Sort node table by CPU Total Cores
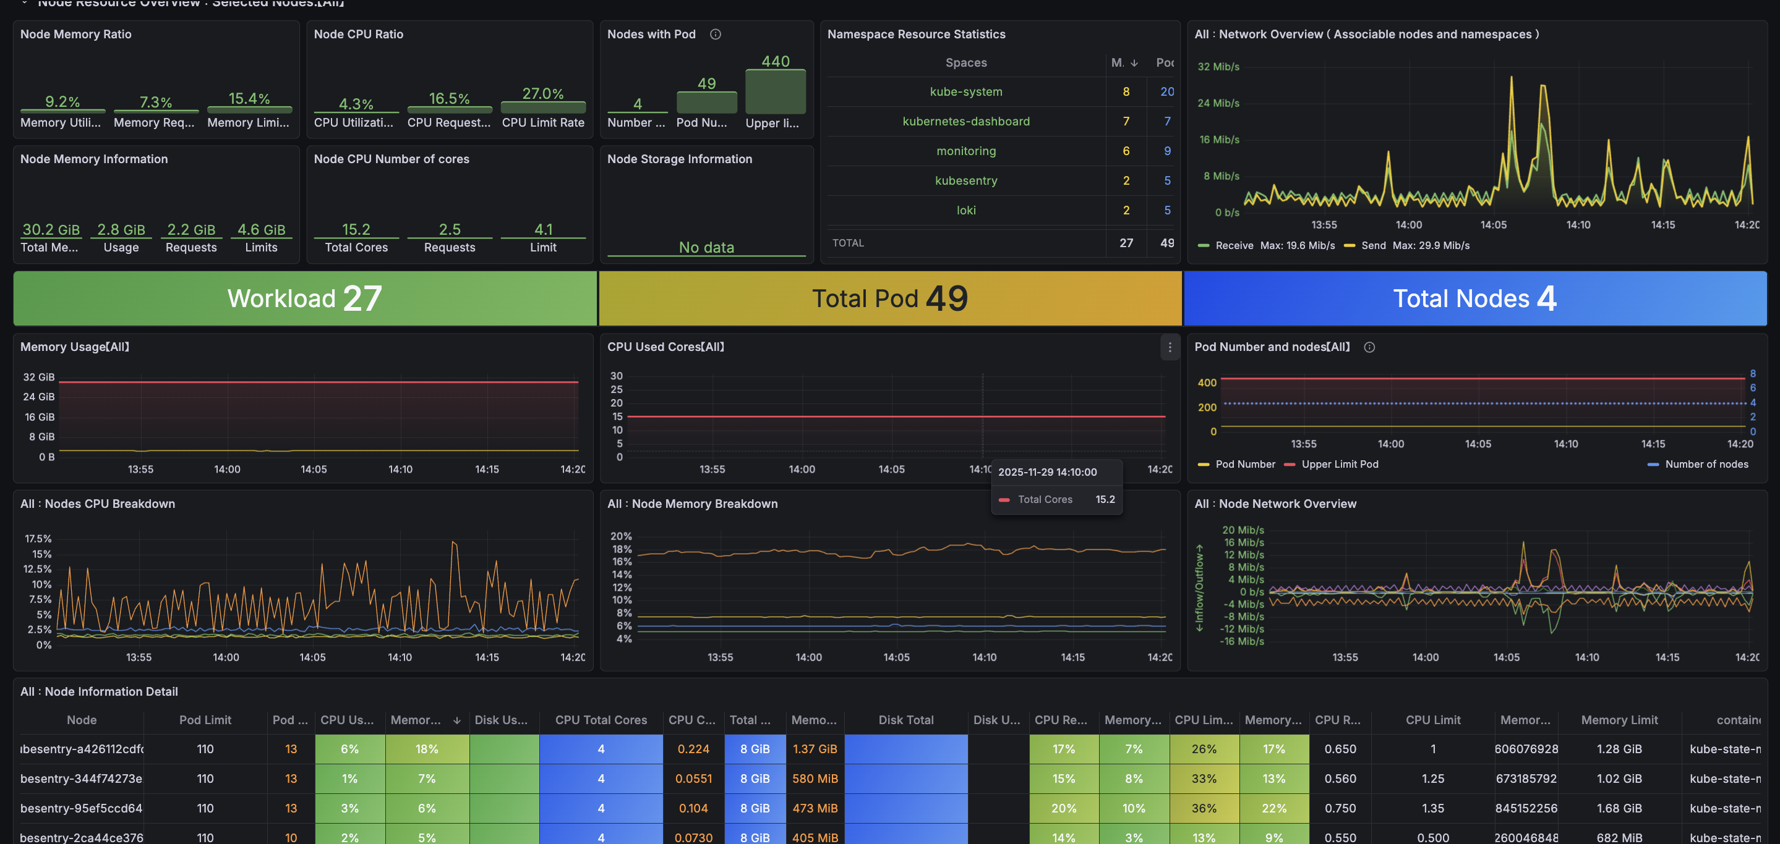The width and height of the screenshot is (1780, 844). point(601,720)
